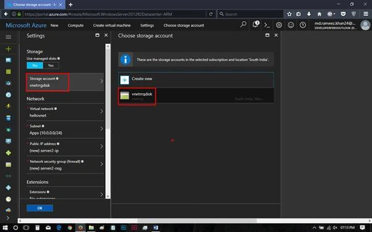This screenshot has height=232, width=372.
Task: Launch Cloud Shell icon
Action: tap(267, 25)
